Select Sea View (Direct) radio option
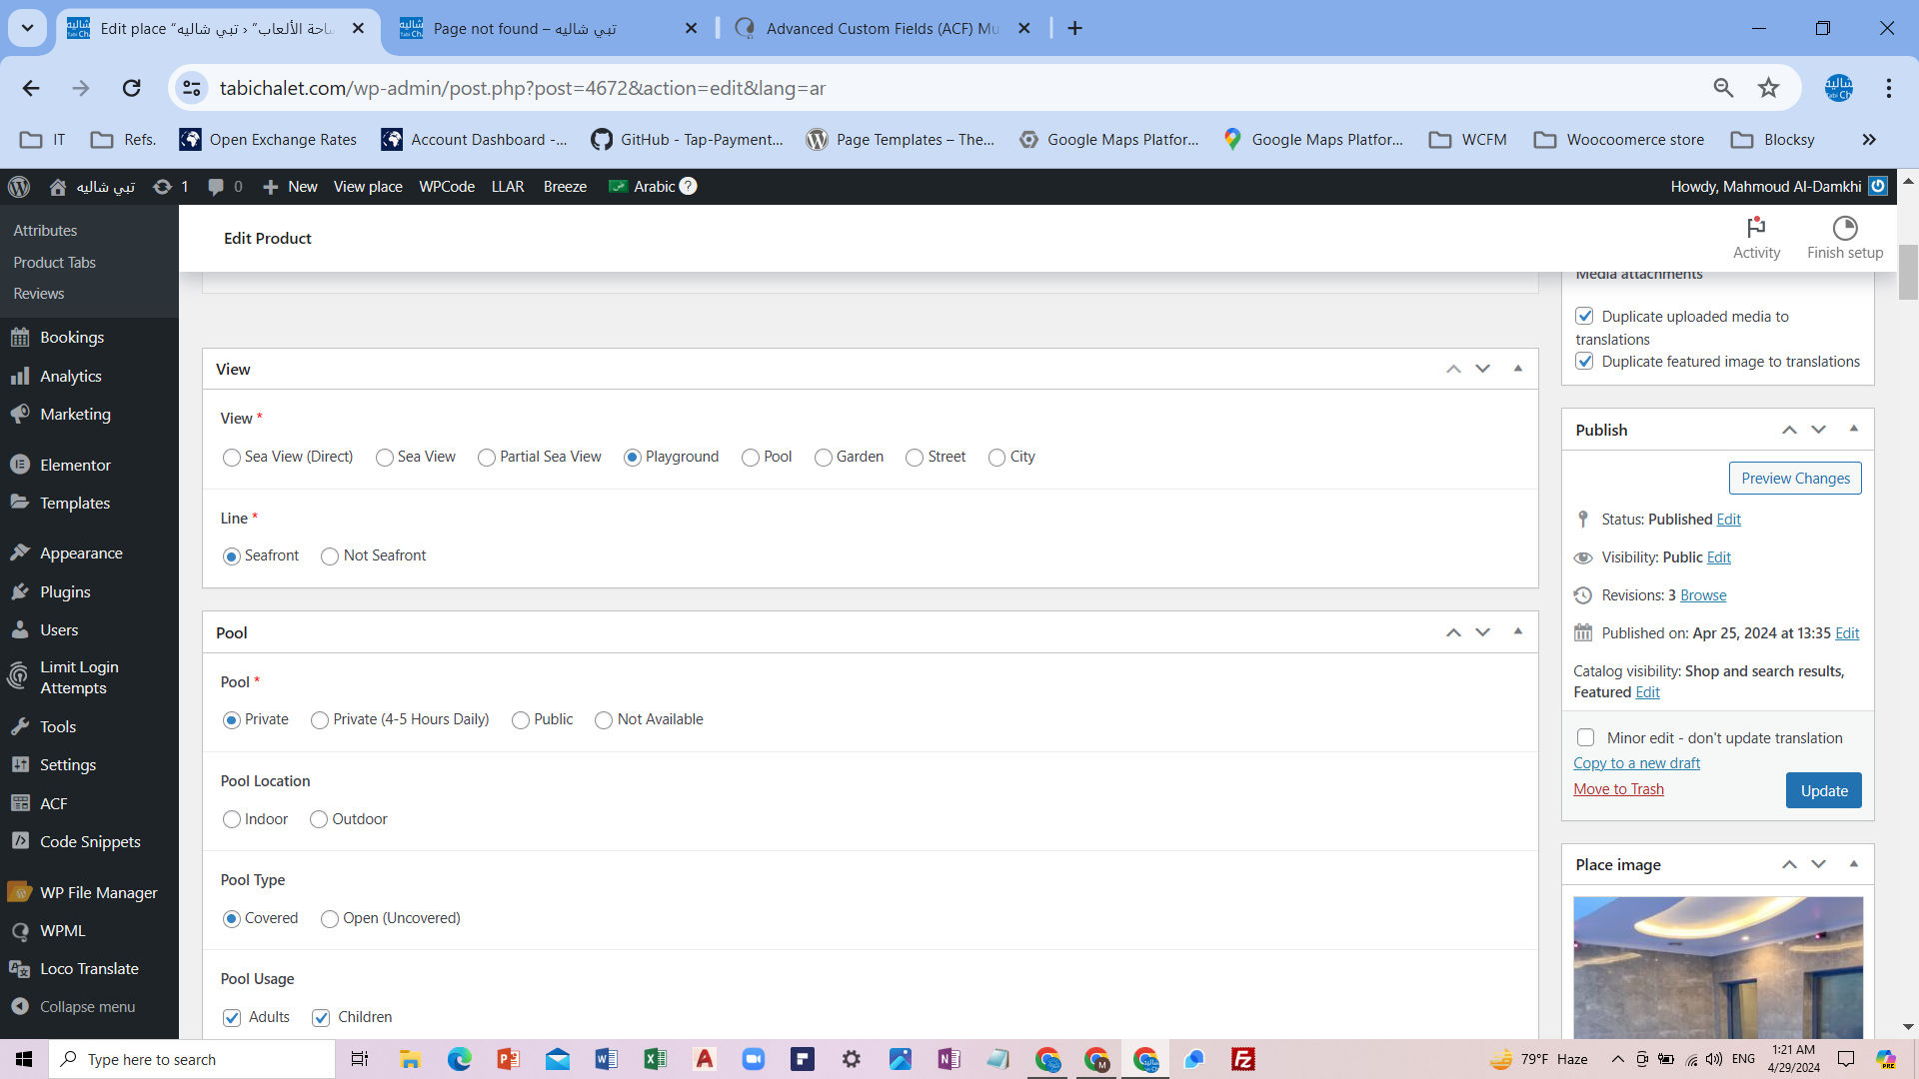 231,458
